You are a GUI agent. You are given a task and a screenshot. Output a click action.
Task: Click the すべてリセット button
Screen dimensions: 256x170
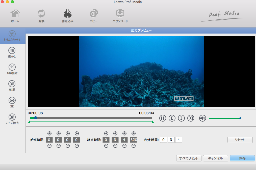click(189, 158)
